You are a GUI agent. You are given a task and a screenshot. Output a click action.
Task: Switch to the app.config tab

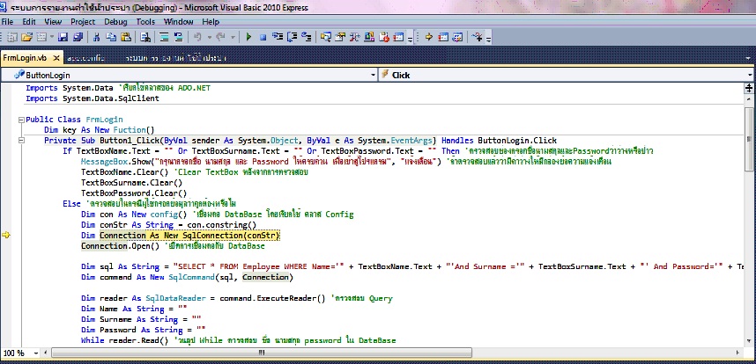(85, 58)
